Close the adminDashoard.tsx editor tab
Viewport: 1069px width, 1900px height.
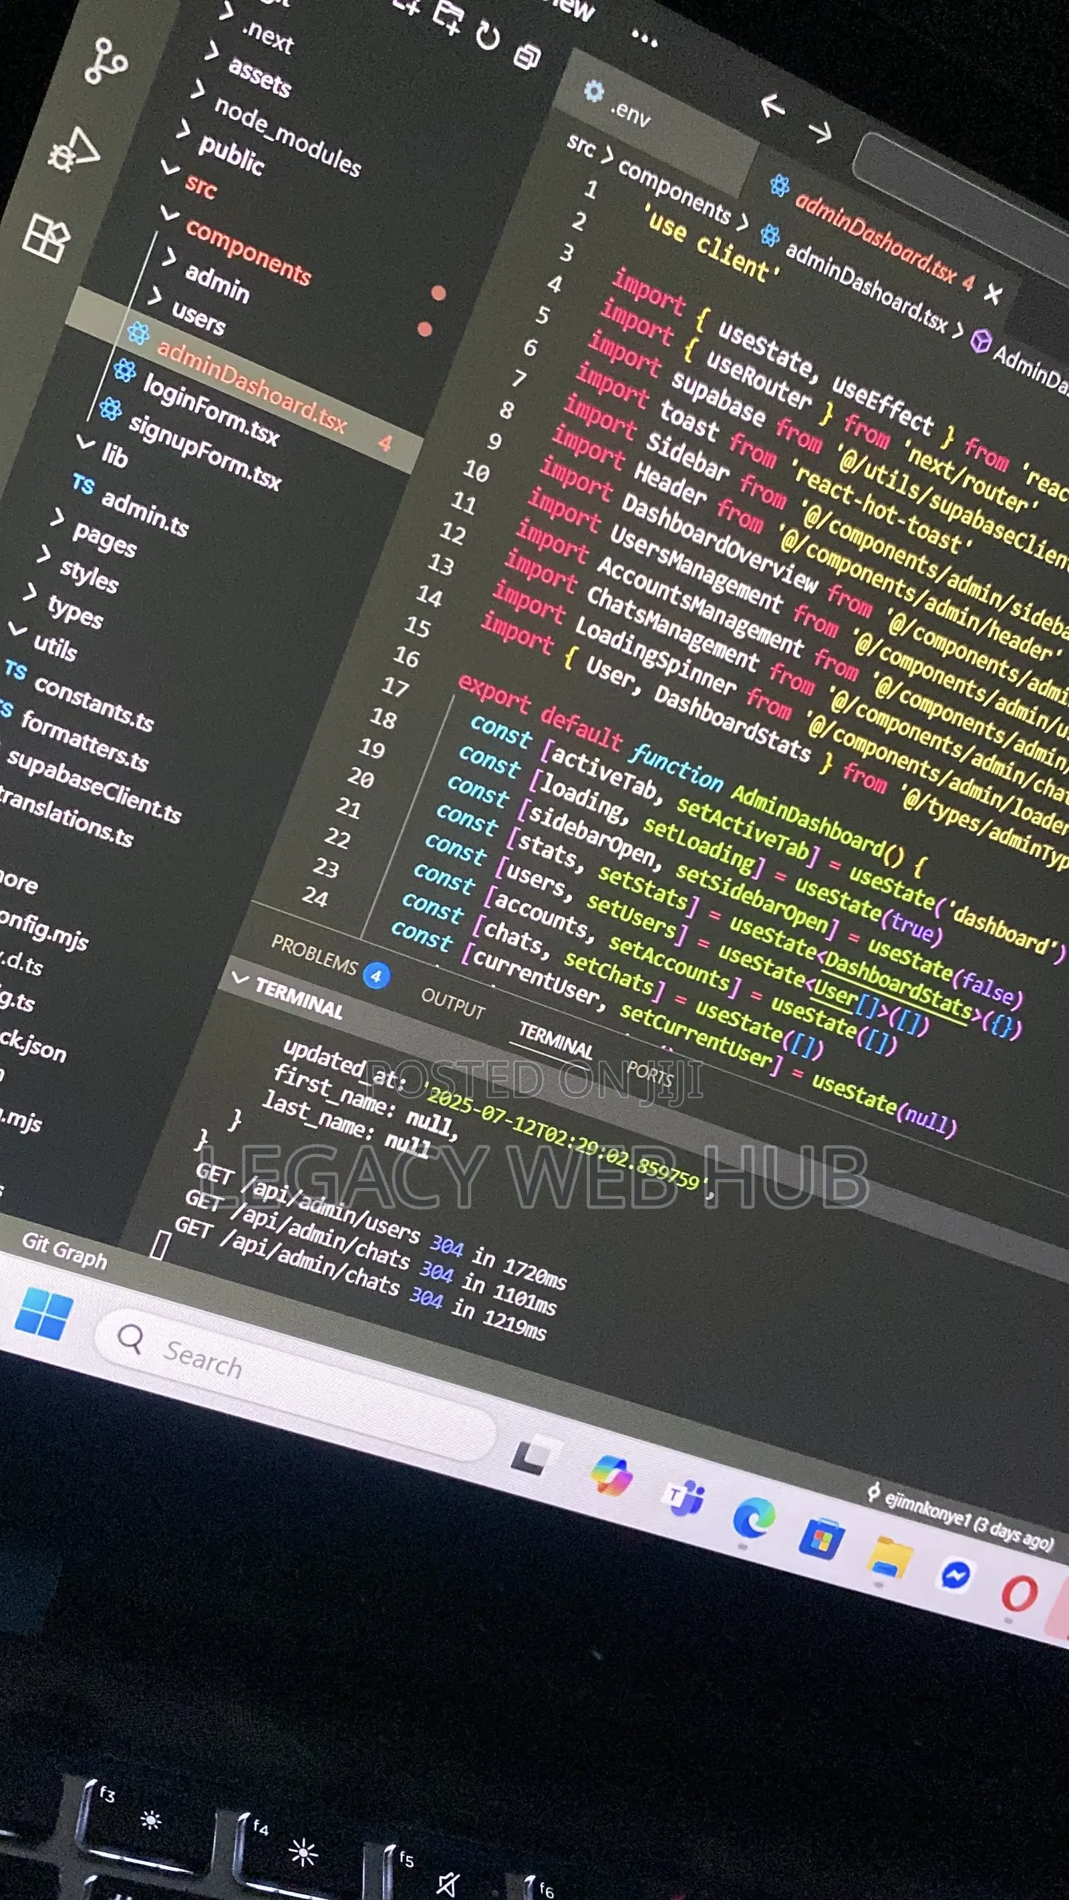tap(993, 295)
